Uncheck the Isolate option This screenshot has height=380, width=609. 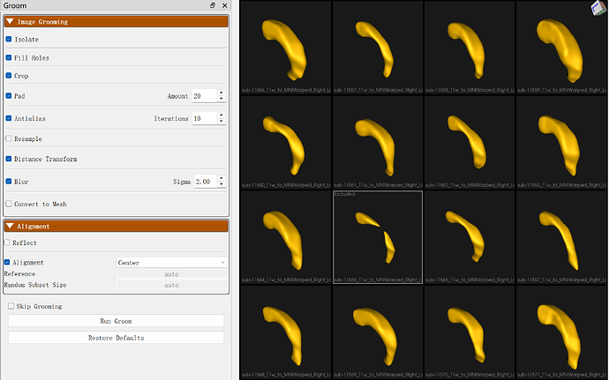click(9, 39)
